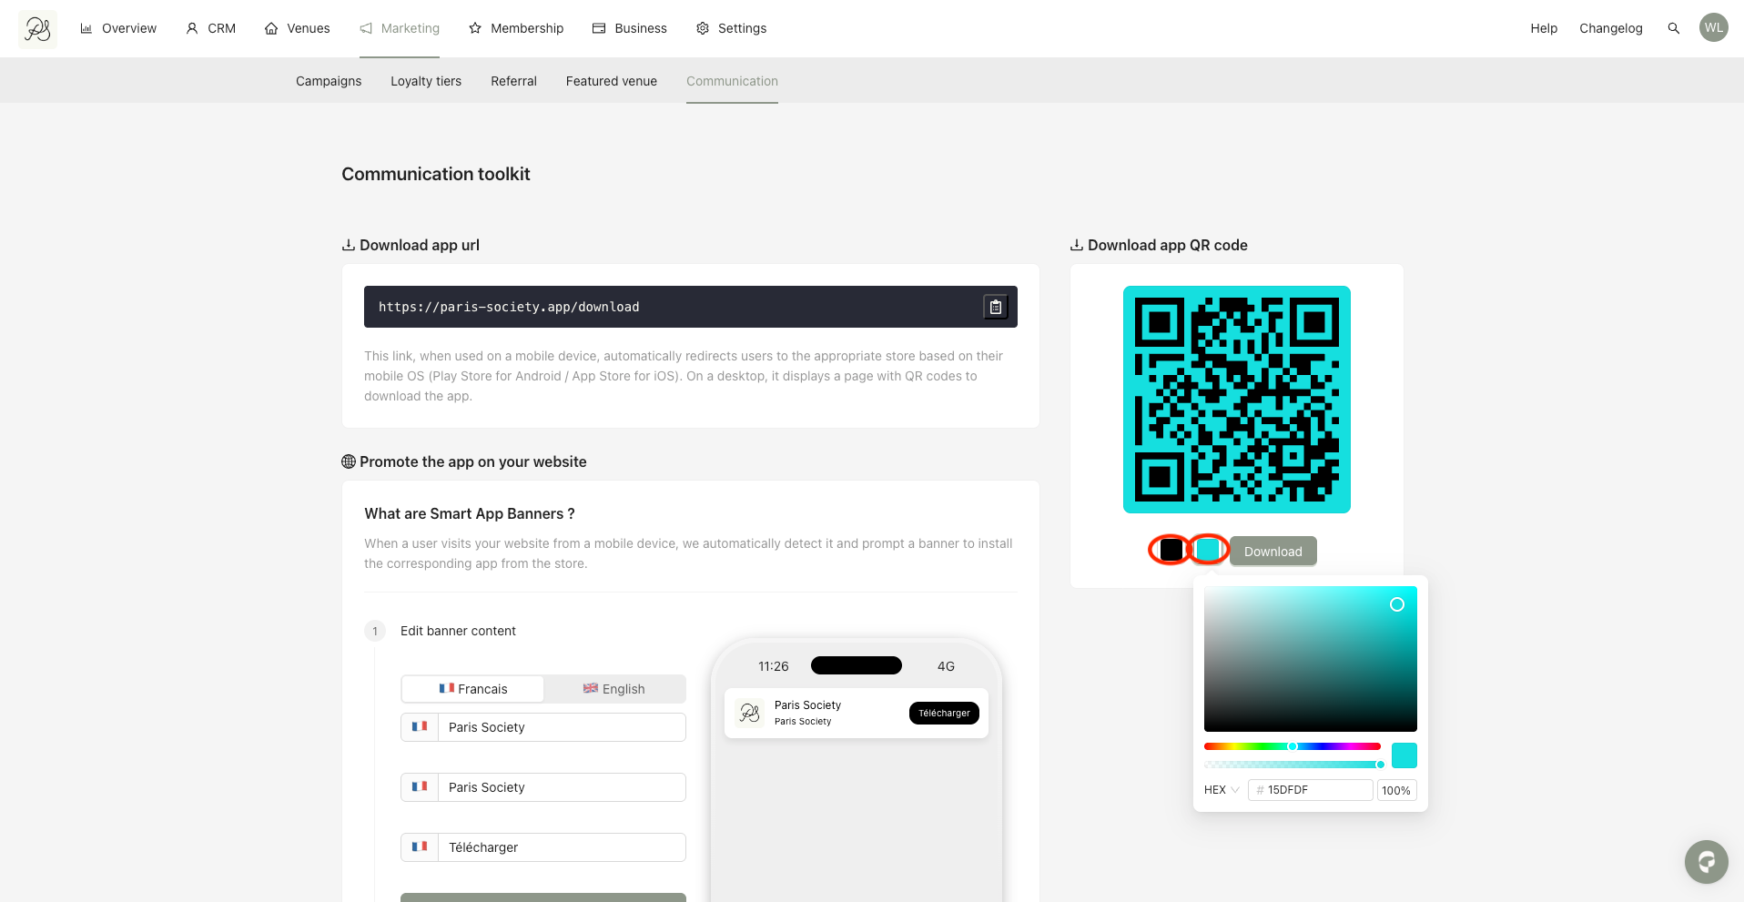The height and width of the screenshot is (902, 1744).
Task: Click the Membership star icon
Action: pyautogui.click(x=475, y=28)
